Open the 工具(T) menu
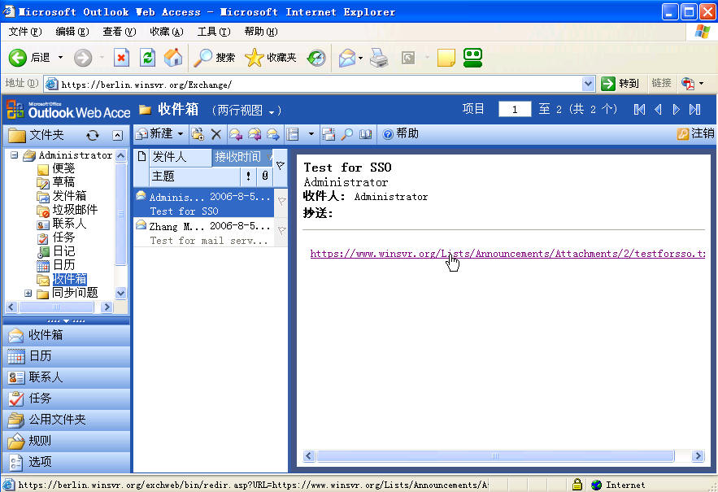Viewport: 718px width, 492px height. click(214, 32)
